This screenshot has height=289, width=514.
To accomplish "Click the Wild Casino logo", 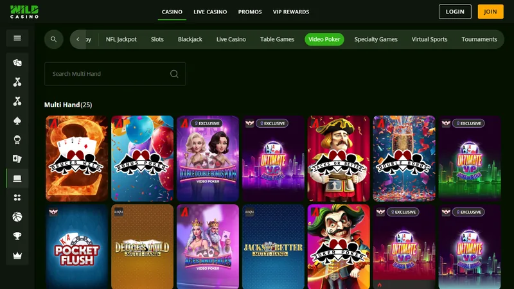I will click(24, 12).
